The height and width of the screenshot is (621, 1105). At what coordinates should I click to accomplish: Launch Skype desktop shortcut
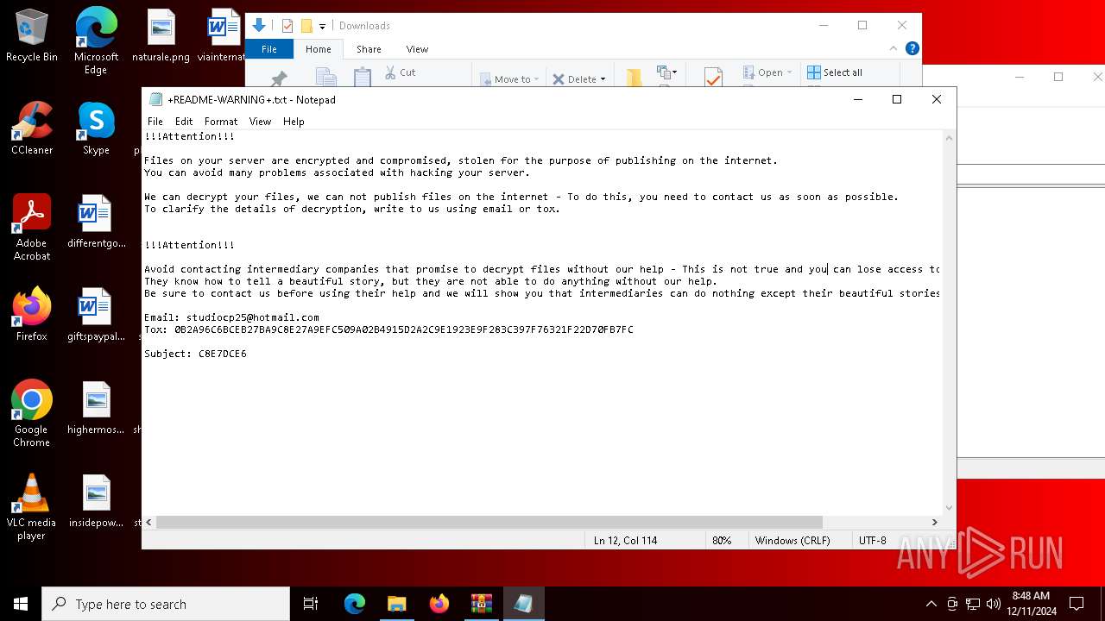(x=96, y=129)
